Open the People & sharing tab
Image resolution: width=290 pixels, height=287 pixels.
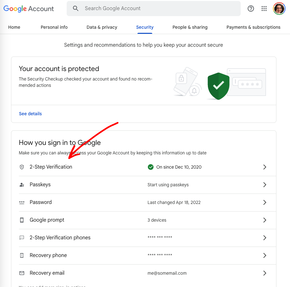(x=190, y=27)
